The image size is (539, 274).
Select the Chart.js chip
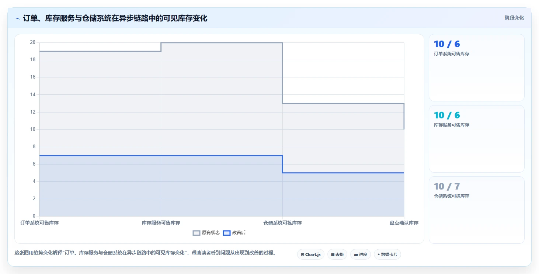(x=311, y=254)
